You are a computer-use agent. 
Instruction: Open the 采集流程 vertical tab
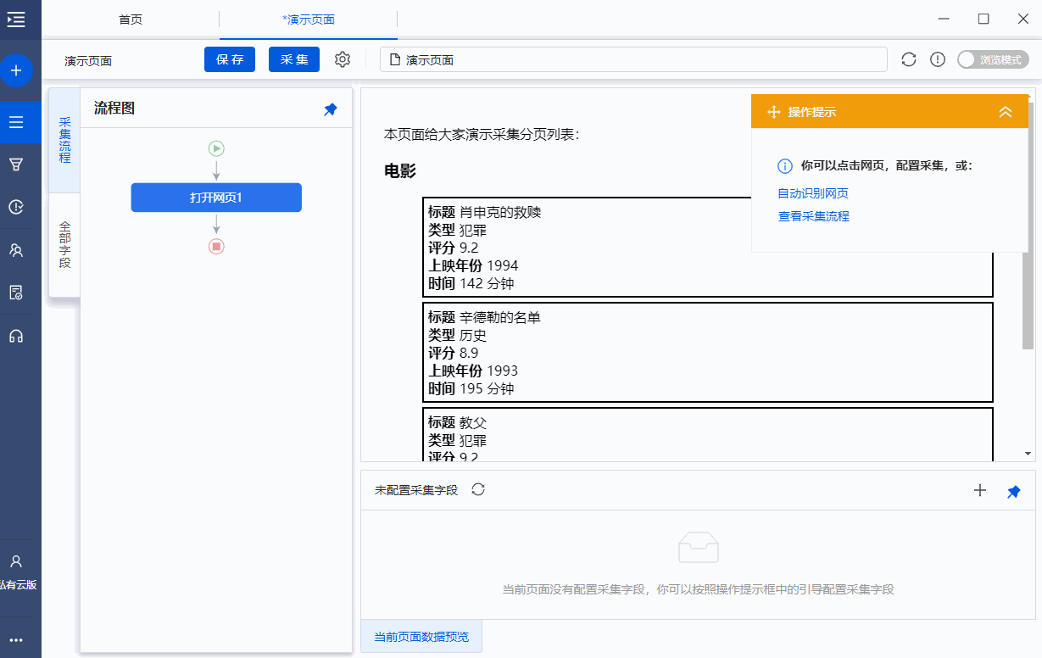coord(64,141)
